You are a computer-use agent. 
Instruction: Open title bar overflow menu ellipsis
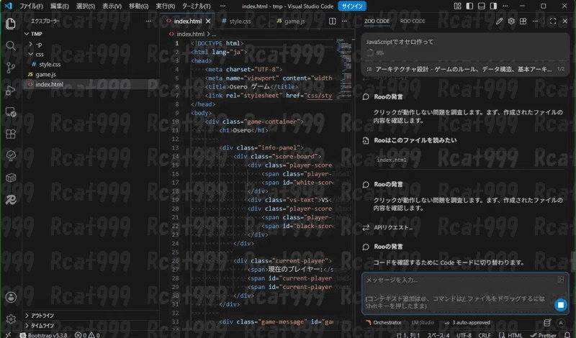point(222,6)
